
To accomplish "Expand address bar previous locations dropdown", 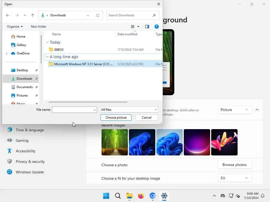I will pos(88,16).
